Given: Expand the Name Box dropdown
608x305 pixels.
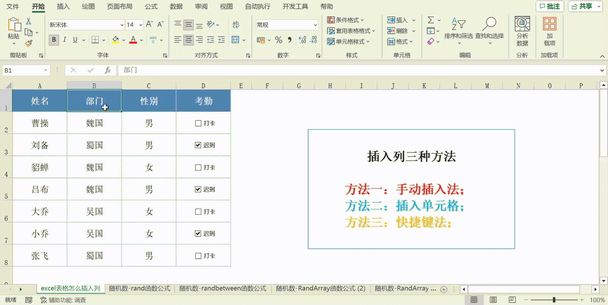Looking at the screenshot, I should (46, 70).
